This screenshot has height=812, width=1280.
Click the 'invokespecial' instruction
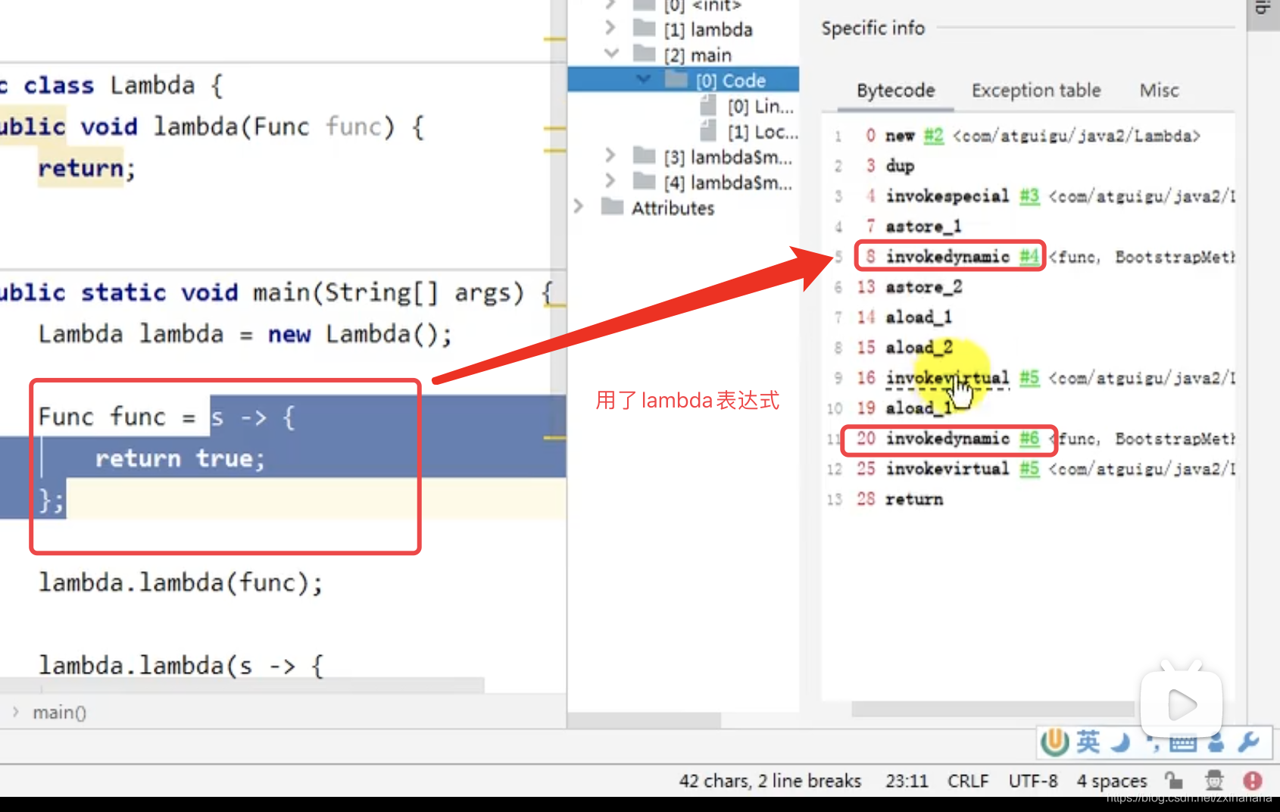tap(948, 196)
